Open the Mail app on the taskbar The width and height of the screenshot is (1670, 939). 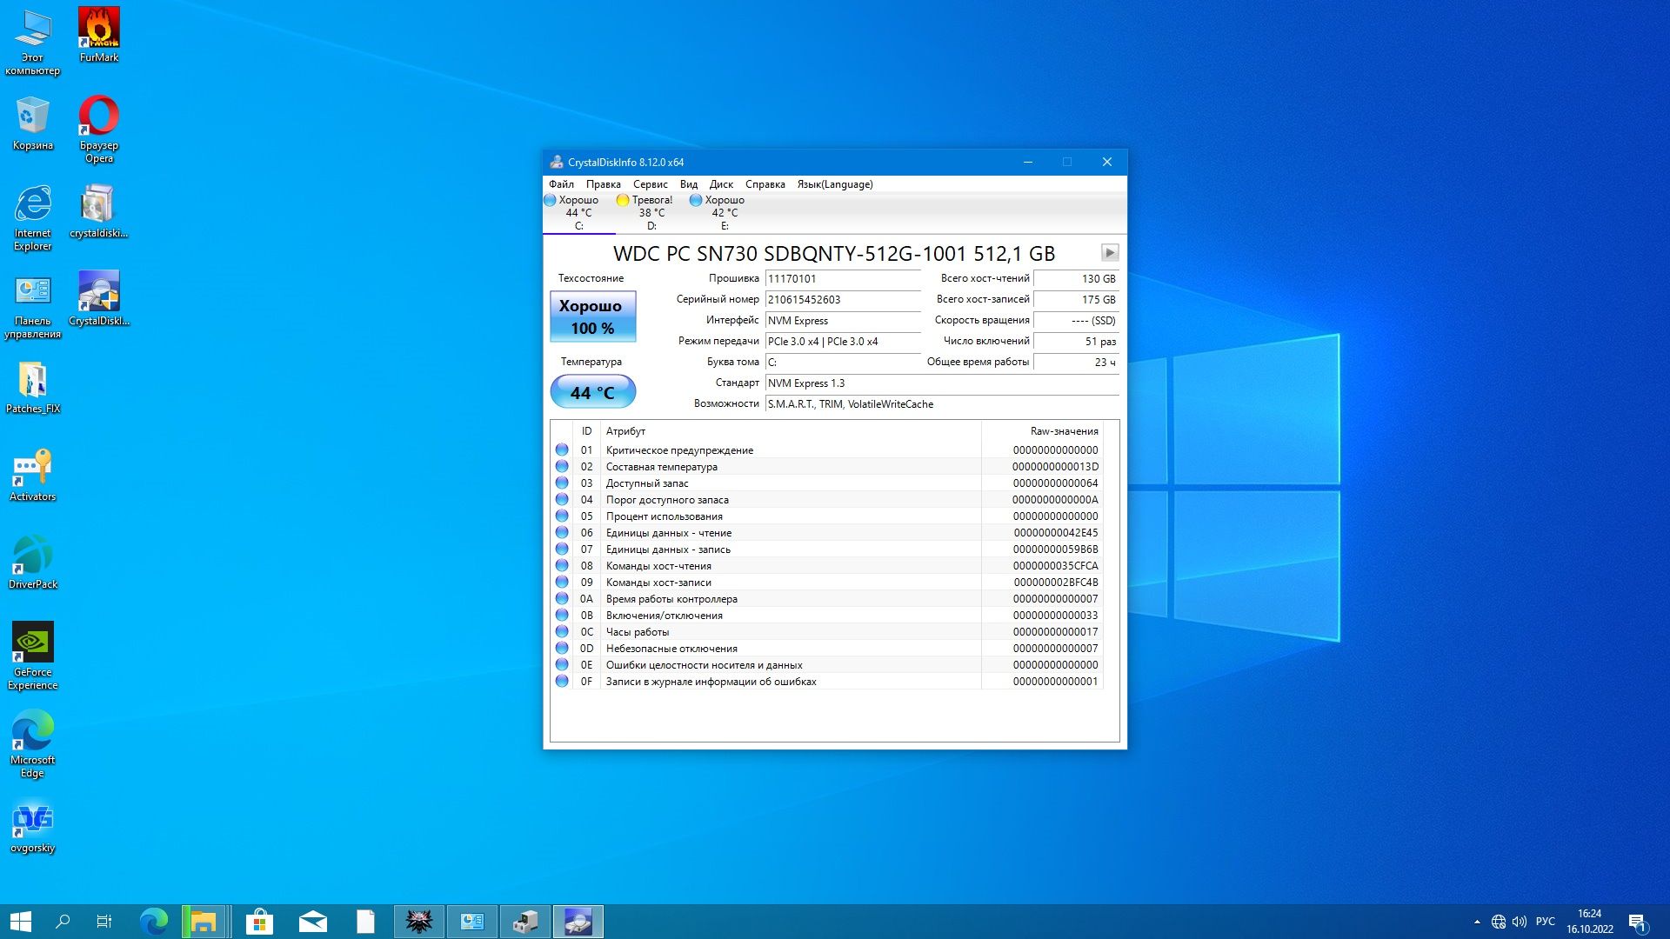(x=312, y=922)
